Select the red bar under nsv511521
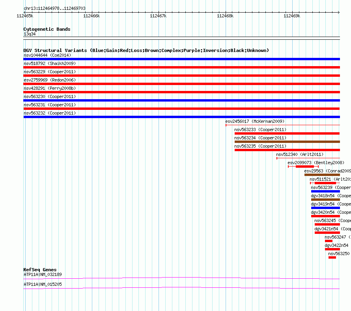This screenshot has height=311, width=351. (x=325, y=183)
